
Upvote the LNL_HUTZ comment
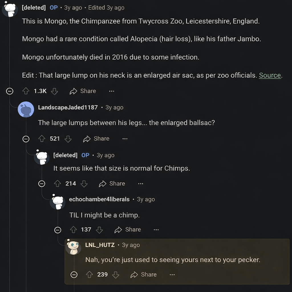(x=90, y=275)
